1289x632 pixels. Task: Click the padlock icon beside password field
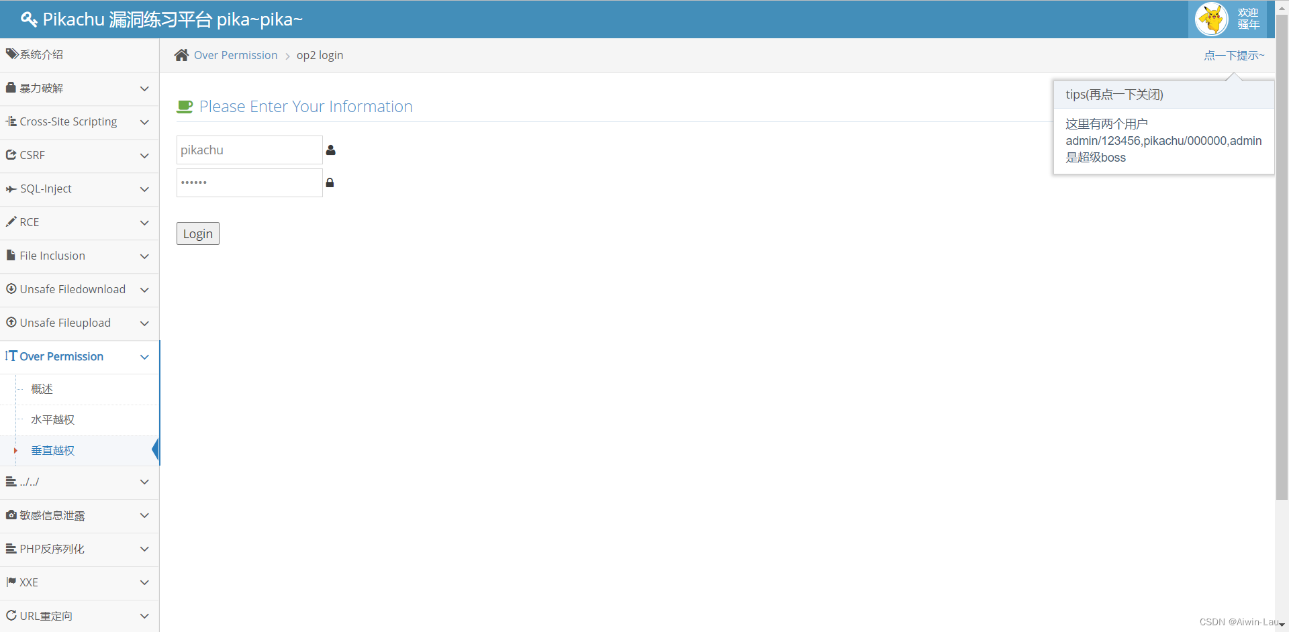330,182
